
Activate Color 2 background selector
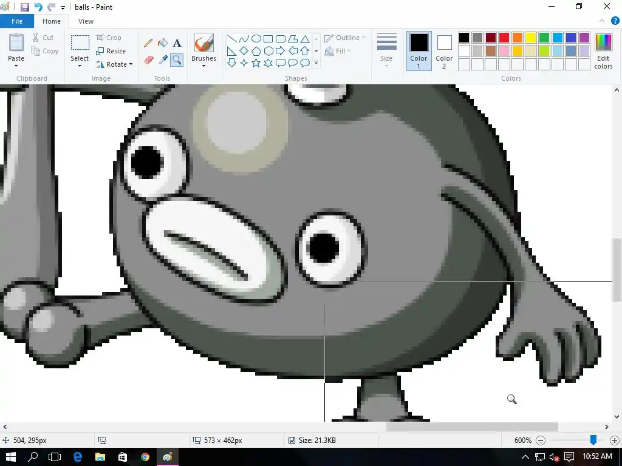point(444,51)
